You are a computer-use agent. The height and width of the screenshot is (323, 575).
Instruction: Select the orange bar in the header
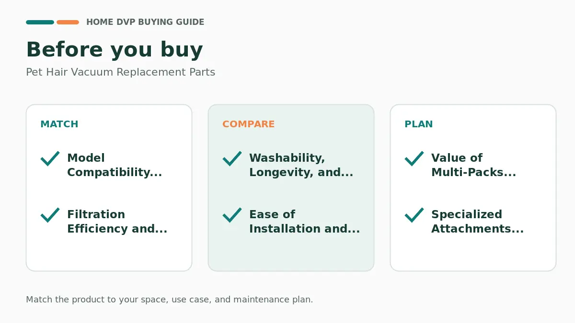(x=68, y=22)
